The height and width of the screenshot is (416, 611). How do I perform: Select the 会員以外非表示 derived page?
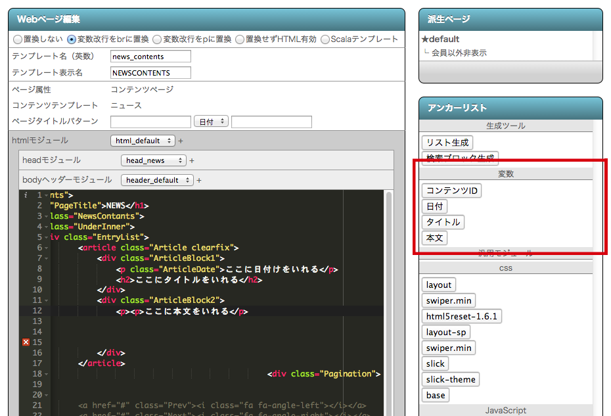pyautogui.click(x=459, y=53)
